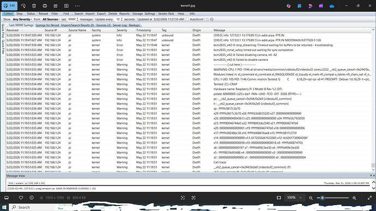Click the multicolor round icon in title bar

(x=288, y=6)
